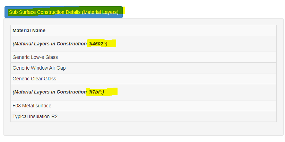Click the 'R2' suffix of Typical Insulation
Screen dimensions: 285x142
tap(54, 116)
